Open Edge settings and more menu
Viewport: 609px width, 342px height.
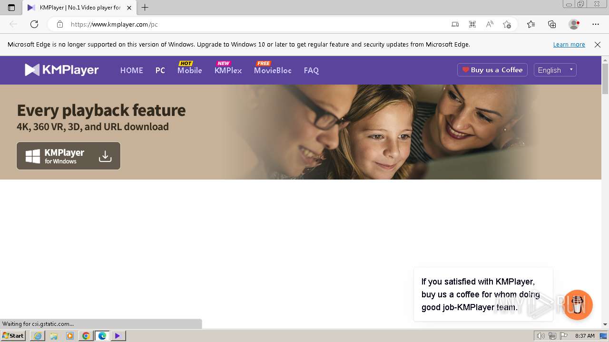(596, 24)
